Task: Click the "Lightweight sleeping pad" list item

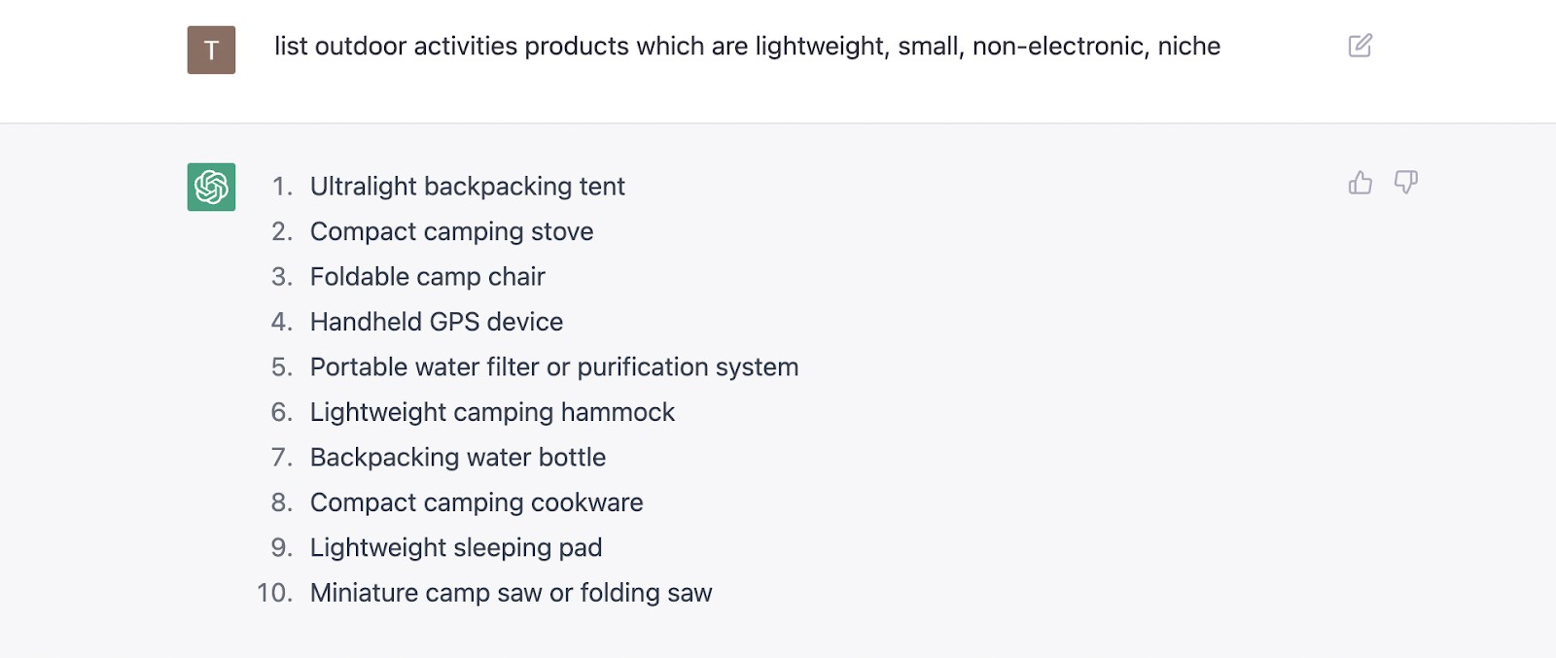Action: (456, 548)
